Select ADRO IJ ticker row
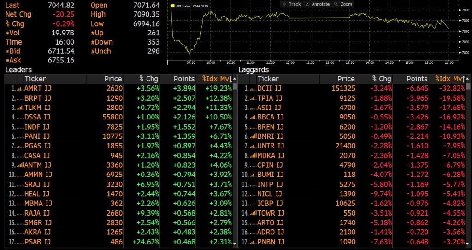 [271, 232]
